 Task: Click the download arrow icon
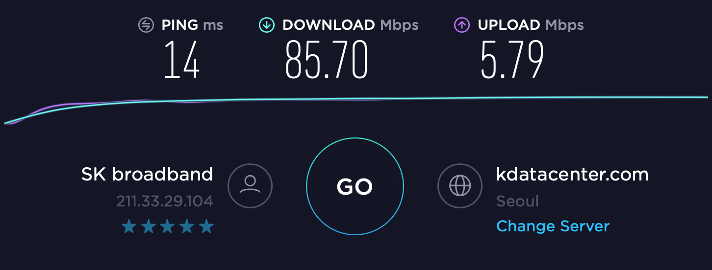point(266,25)
